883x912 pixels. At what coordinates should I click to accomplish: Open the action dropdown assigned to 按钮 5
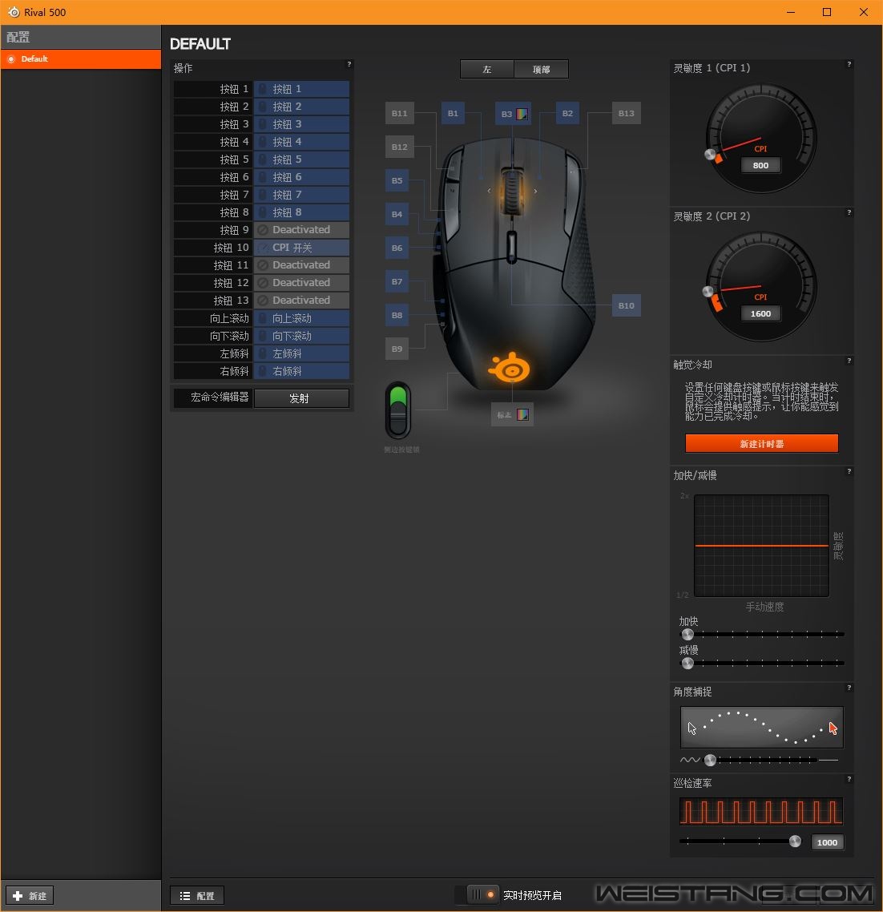point(302,159)
